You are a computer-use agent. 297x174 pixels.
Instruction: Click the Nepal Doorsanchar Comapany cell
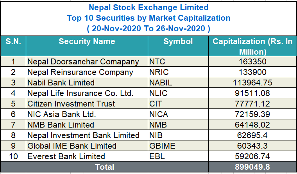(x=83, y=62)
